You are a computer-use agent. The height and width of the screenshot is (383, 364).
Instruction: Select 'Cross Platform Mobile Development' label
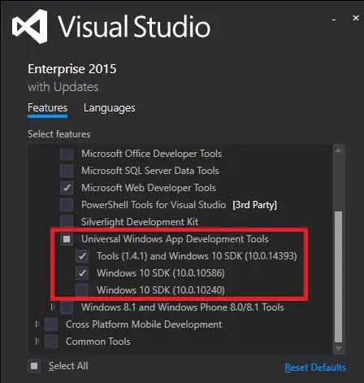[x=144, y=324]
